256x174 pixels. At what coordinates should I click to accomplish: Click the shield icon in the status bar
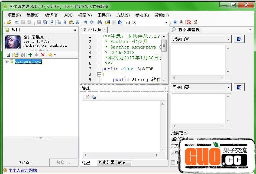5,170
